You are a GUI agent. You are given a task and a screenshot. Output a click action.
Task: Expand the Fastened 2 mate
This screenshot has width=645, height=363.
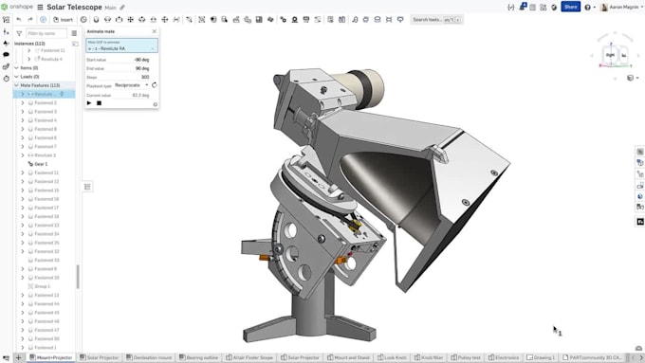(x=23, y=102)
